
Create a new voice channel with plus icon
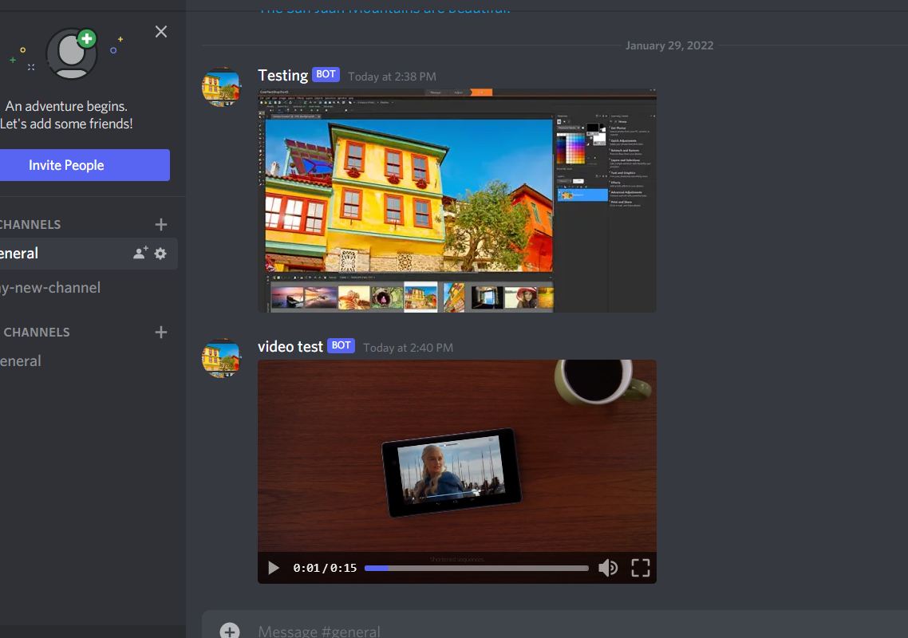point(161,333)
